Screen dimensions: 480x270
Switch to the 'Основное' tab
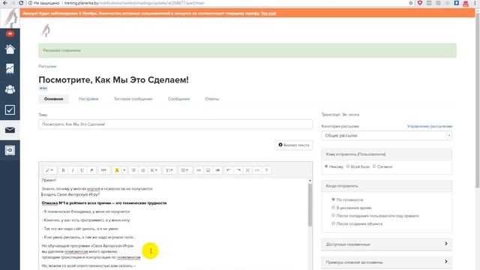53,99
